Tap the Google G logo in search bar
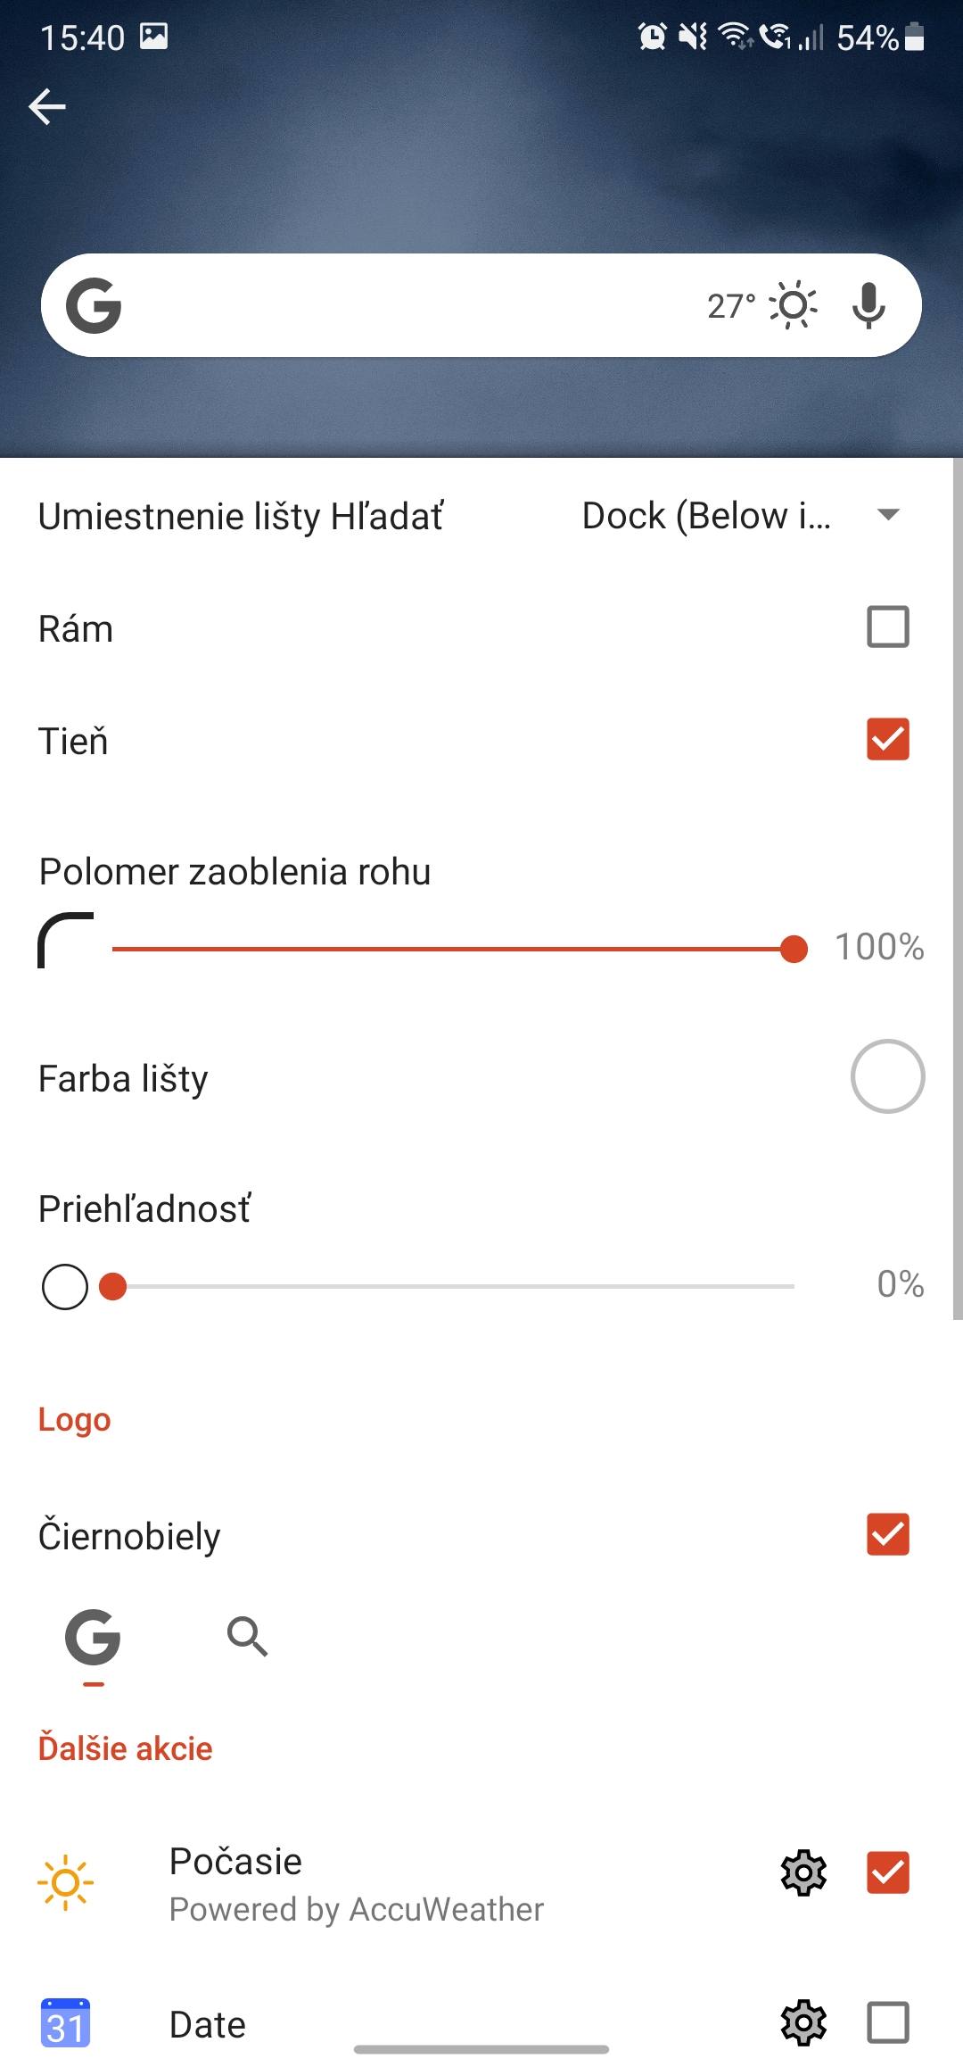Viewport: 963px width, 2067px height. tap(94, 306)
